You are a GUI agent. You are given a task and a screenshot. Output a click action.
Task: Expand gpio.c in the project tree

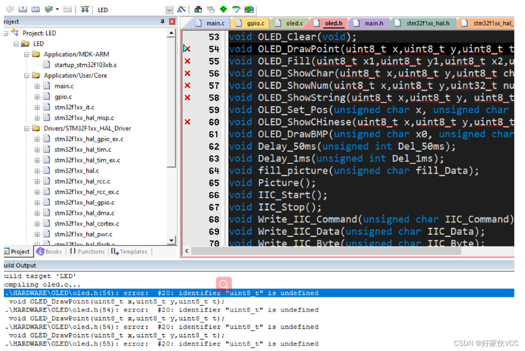click(x=37, y=97)
